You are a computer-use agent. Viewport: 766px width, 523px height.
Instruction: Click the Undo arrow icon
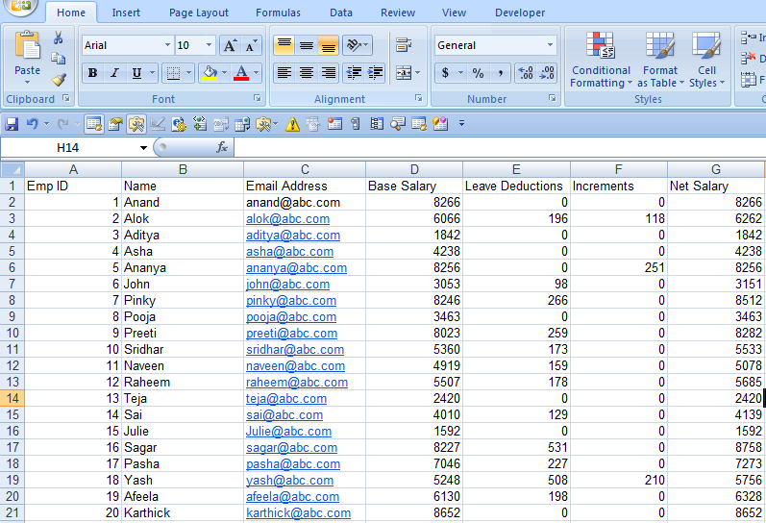point(32,123)
